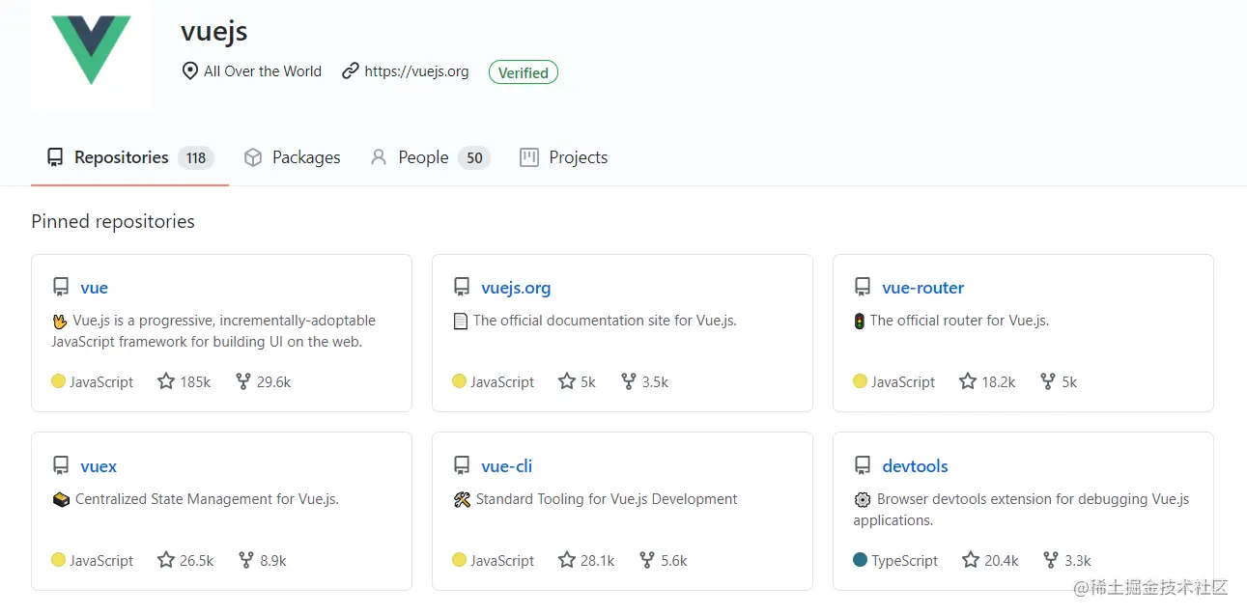
Task: Click the location pin icon
Action: (189, 71)
